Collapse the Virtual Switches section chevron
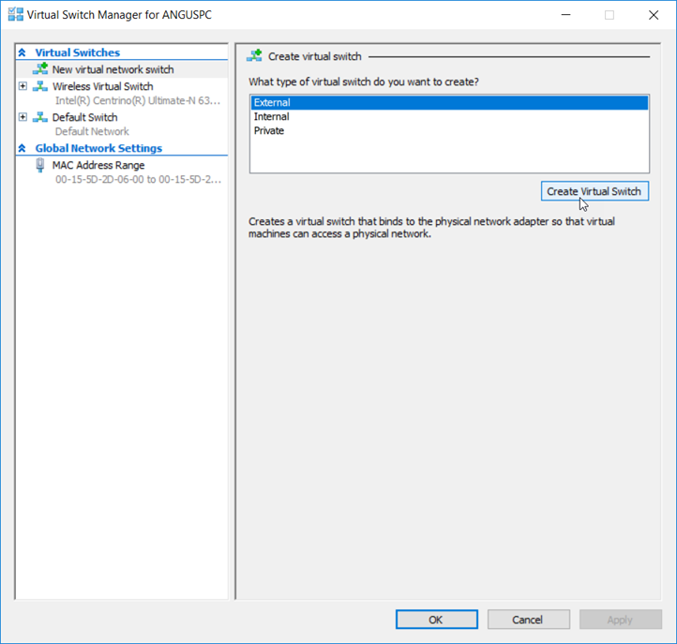The image size is (677, 644). tap(22, 52)
